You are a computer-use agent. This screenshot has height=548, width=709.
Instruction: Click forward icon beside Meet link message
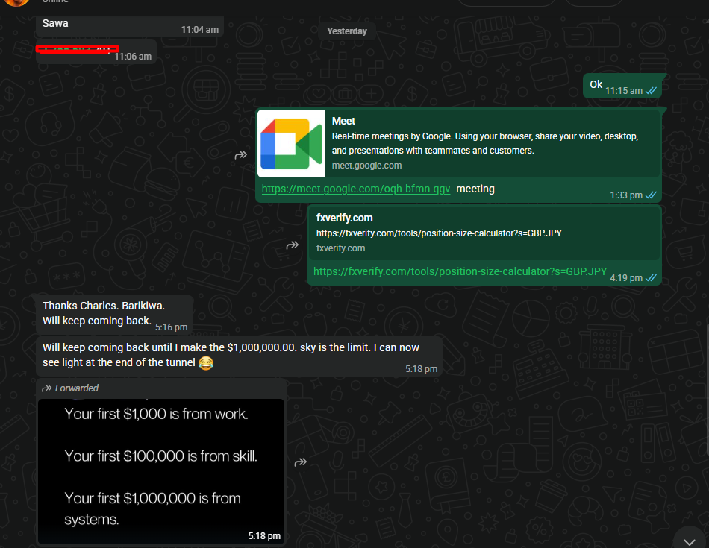(240, 155)
